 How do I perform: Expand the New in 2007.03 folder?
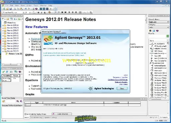[x=3, y=36]
